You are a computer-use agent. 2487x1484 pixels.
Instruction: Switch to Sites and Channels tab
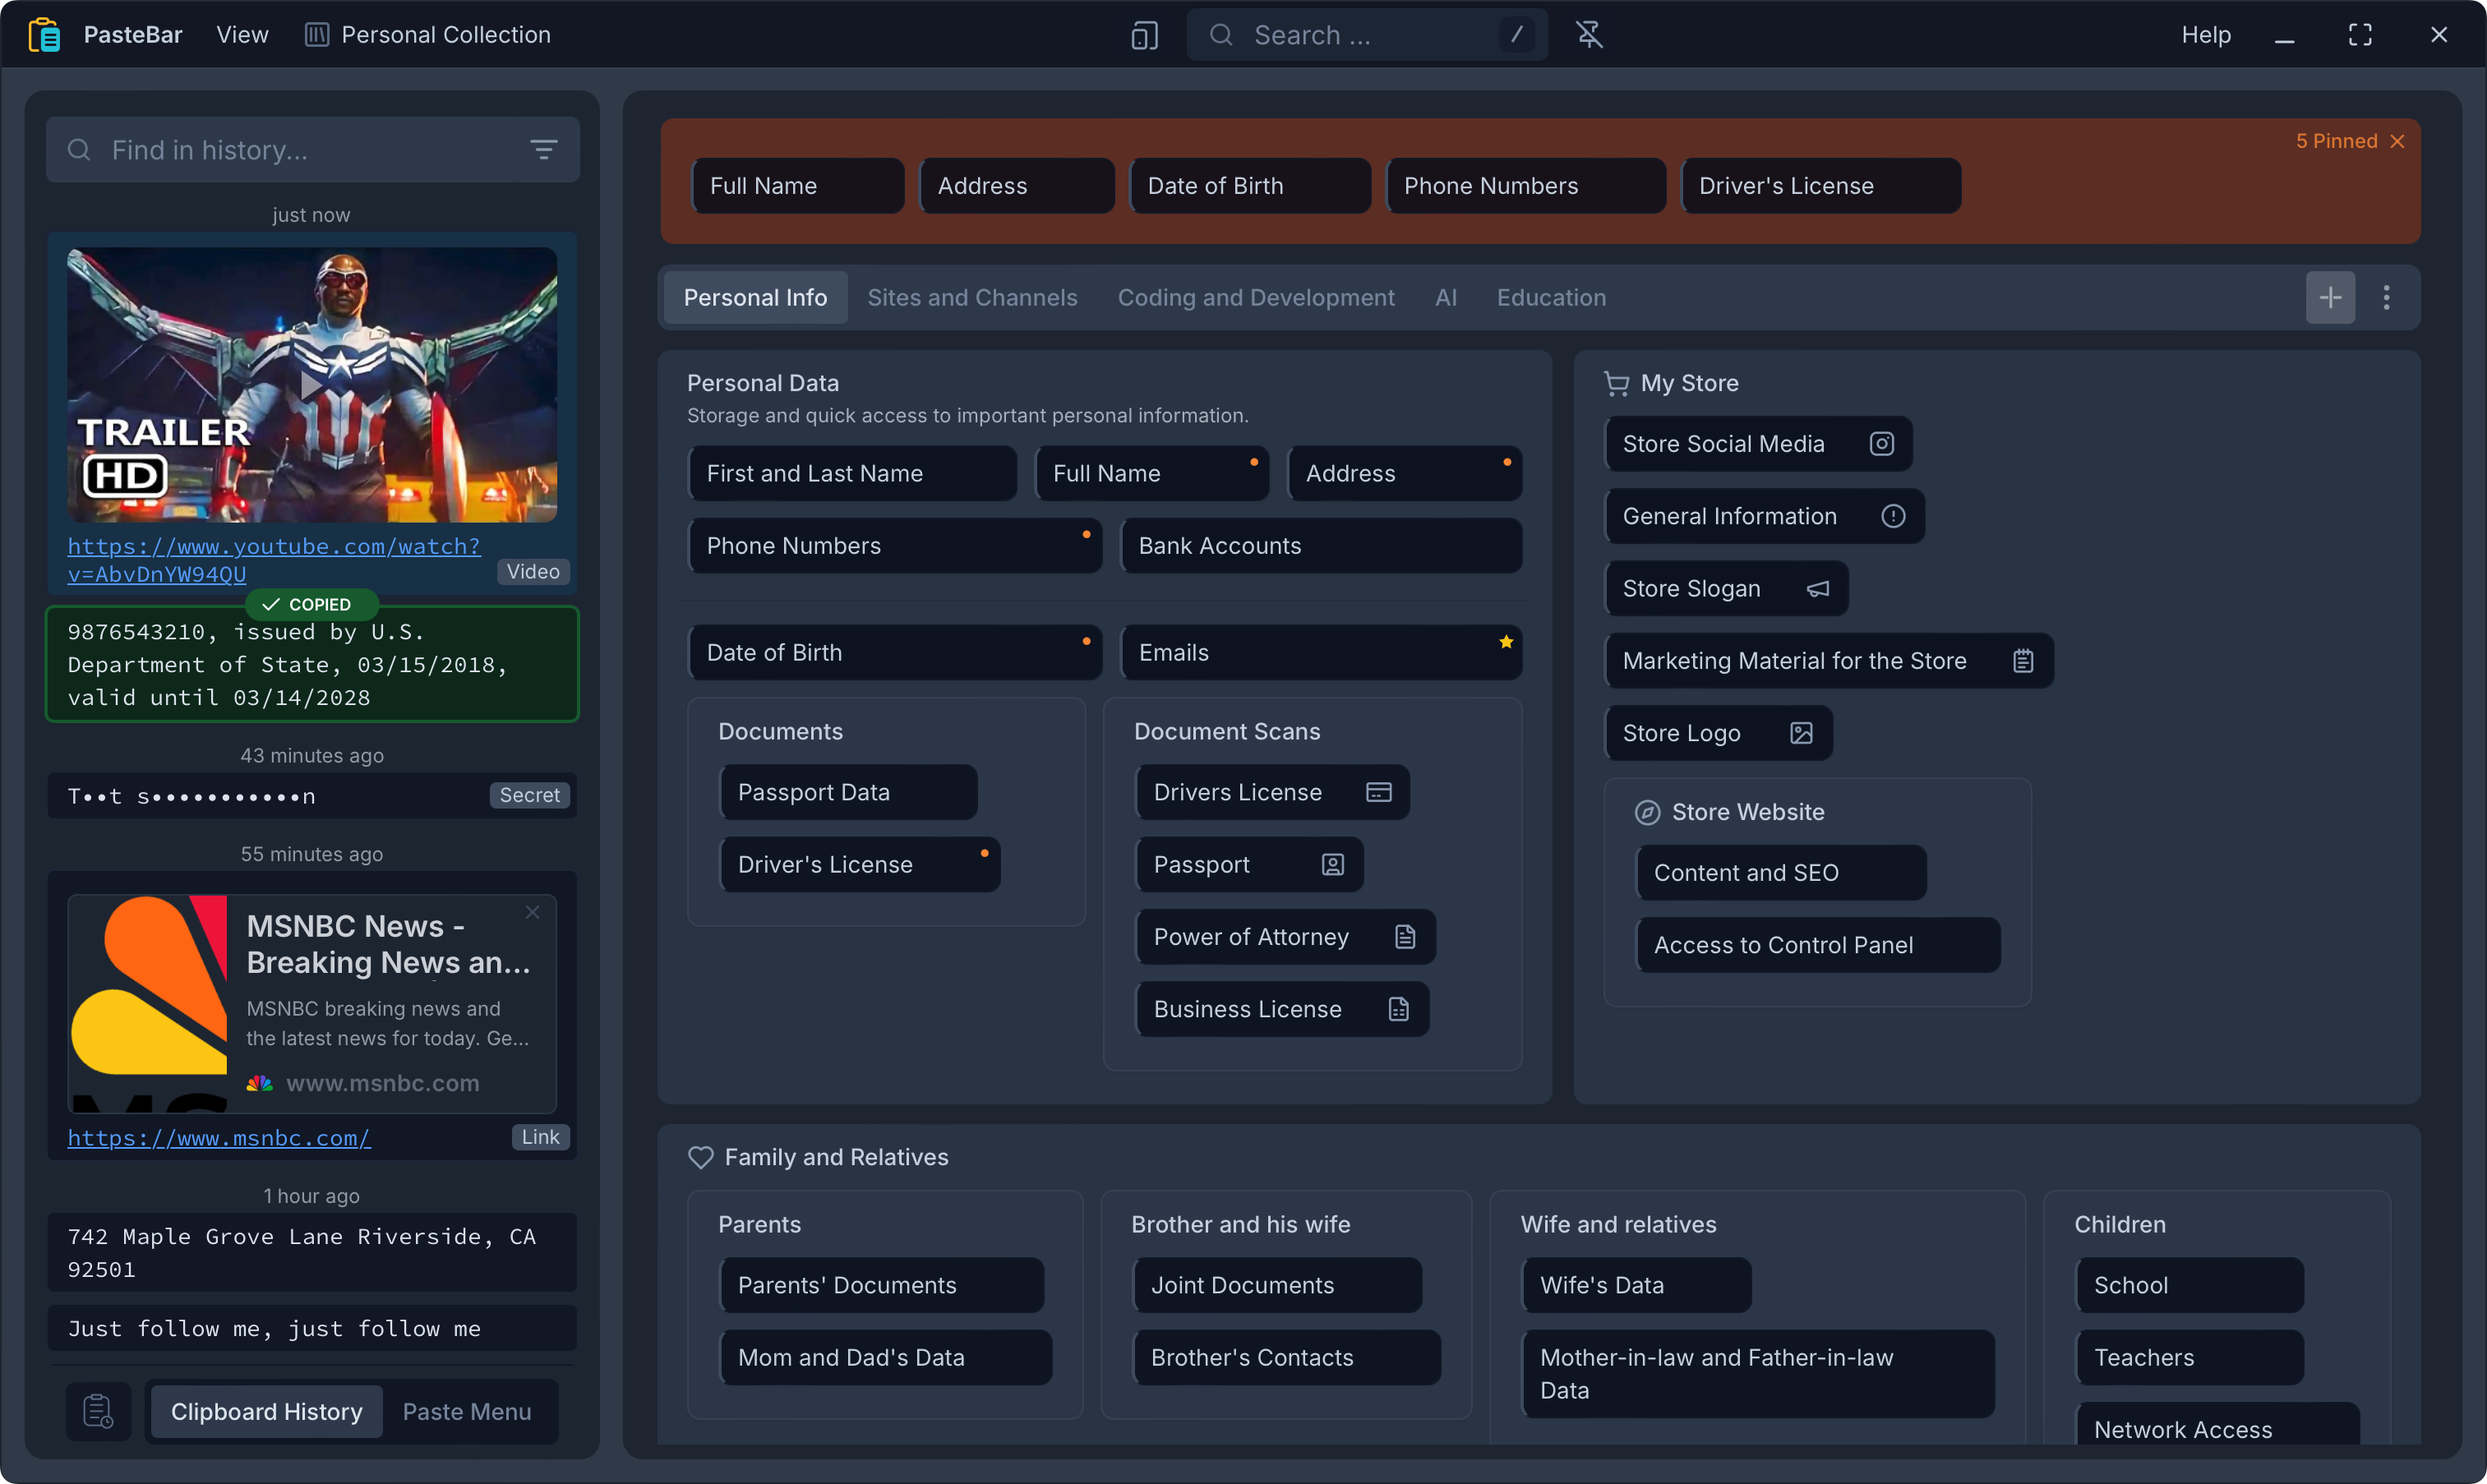click(972, 297)
